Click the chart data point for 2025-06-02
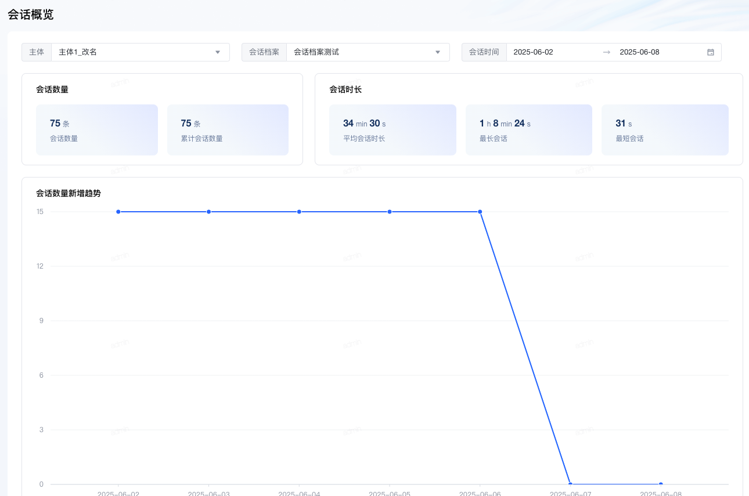 (x=118, y=212)
